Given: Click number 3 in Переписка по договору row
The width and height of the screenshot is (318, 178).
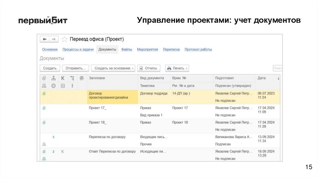Looking at the screenshot, I should 53,137.
